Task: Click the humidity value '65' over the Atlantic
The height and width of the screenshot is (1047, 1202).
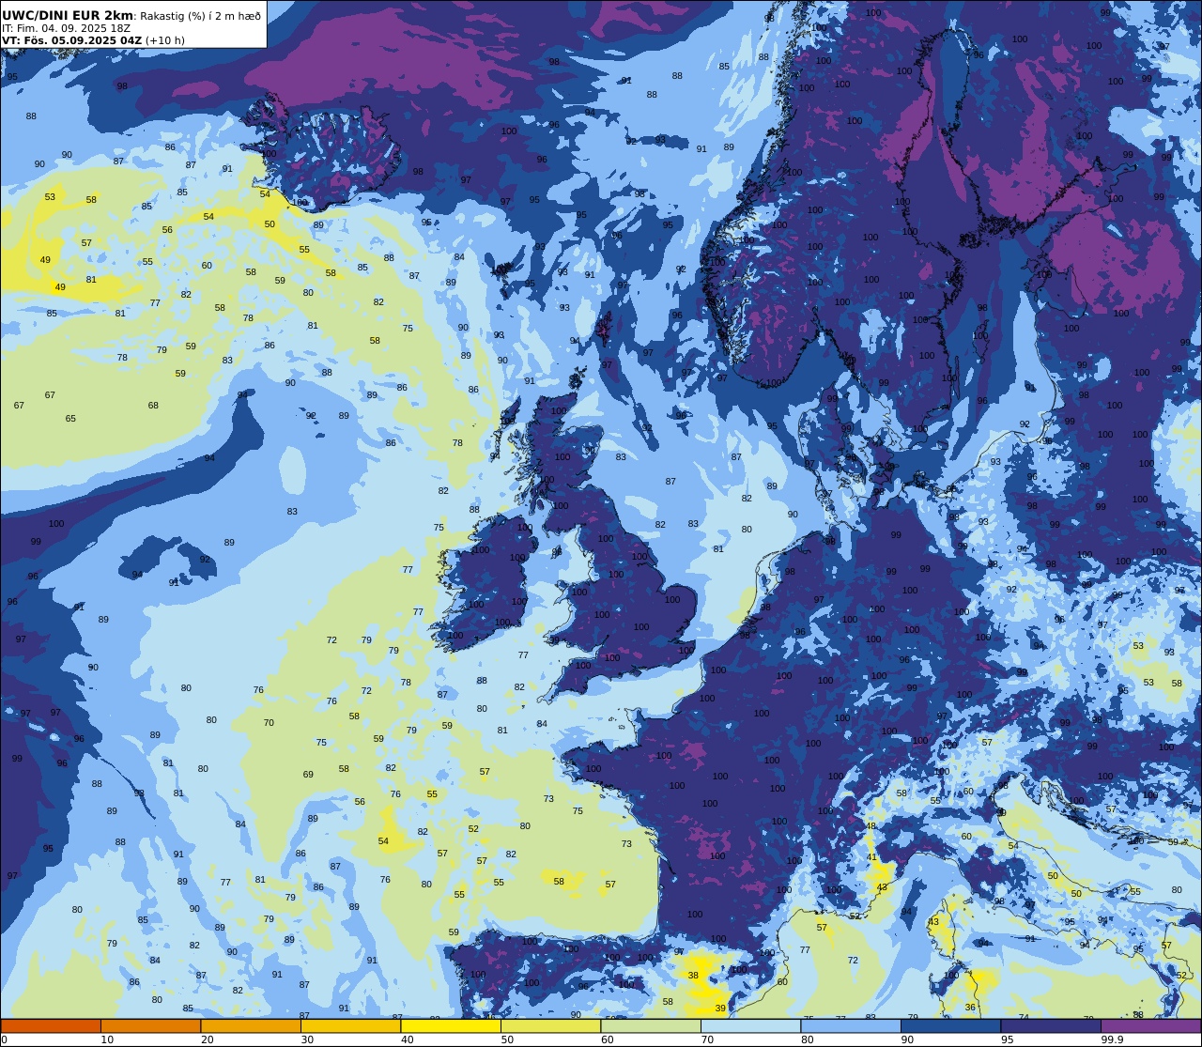Action: (x=70, y=419)
